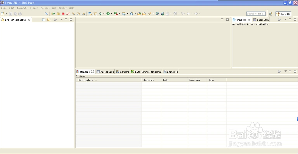Click the blue Web Services 'S' icon
Screen dimensions: 298x154
131,13
